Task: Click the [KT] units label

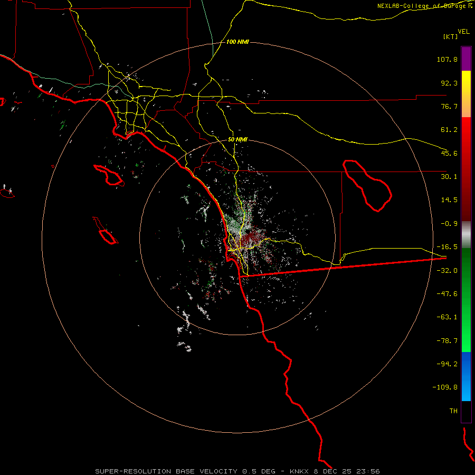Action: pos(451,36)
